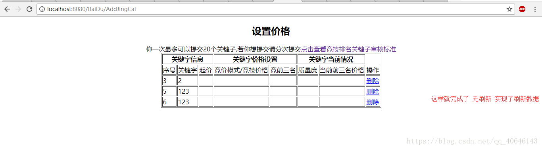Open the Chrome three-dot menu
This screenshot has width=542, height=149.
(x=535, y=9)
